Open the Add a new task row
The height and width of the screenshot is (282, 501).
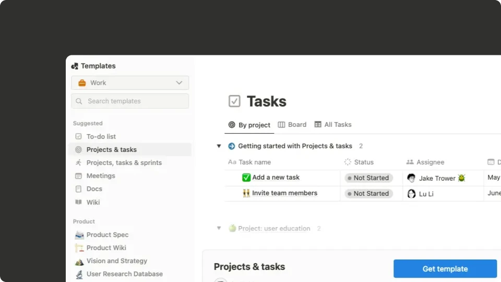276,178
